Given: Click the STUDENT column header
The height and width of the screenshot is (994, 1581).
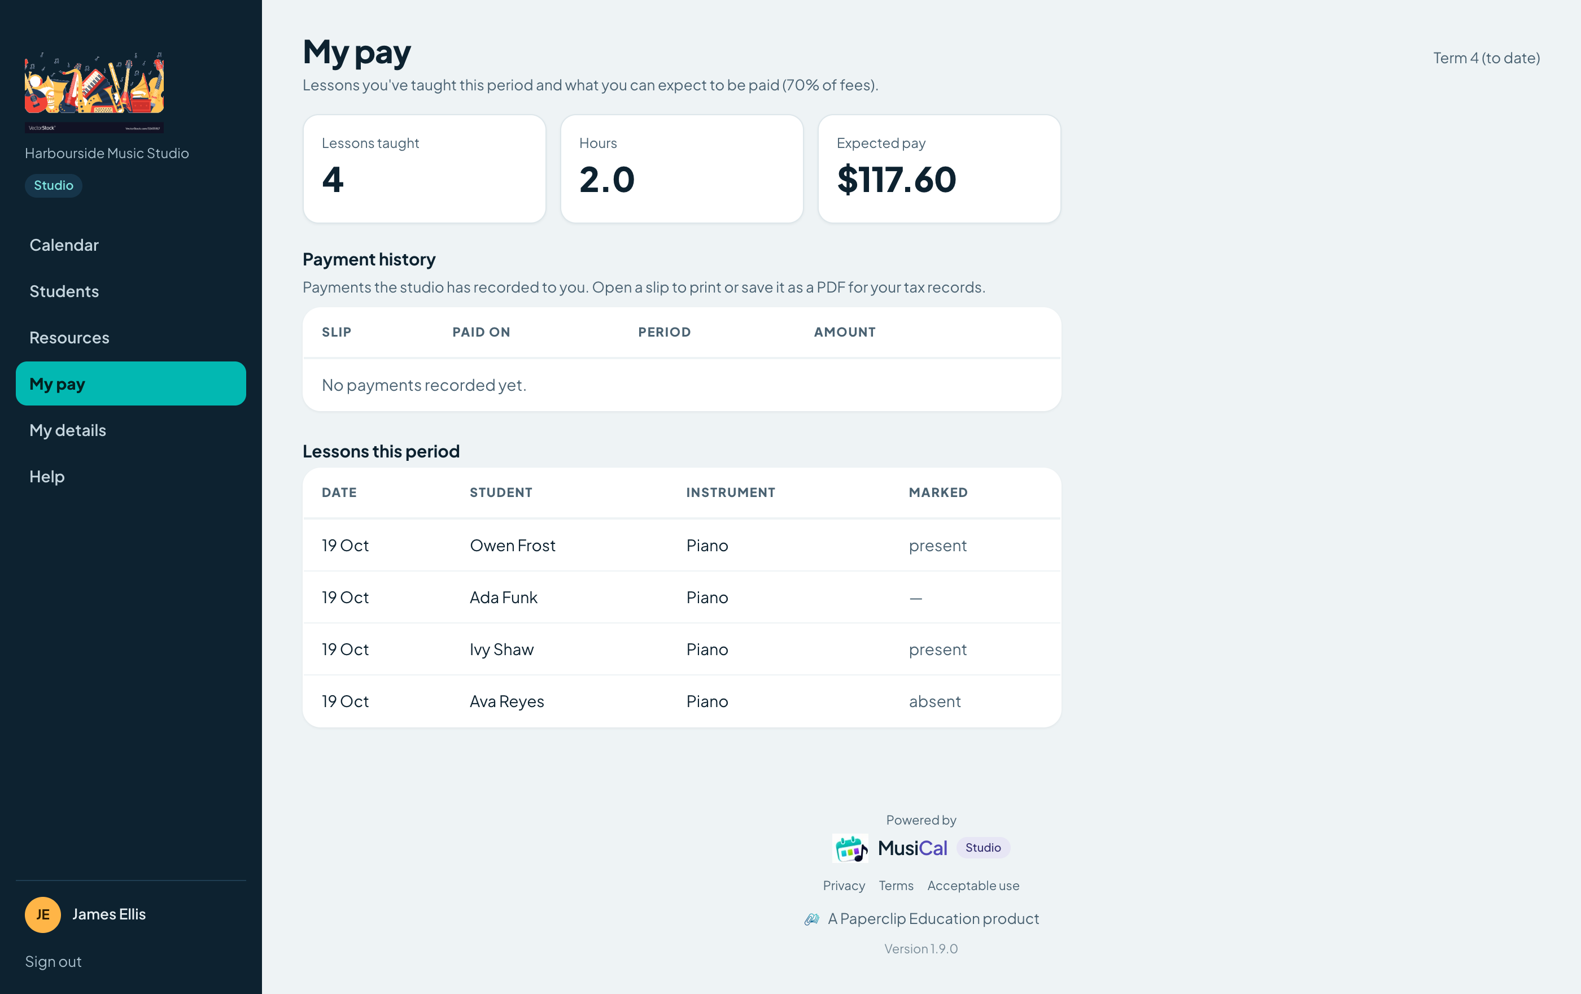Looking at the screenshot, I should pos(501,492).
